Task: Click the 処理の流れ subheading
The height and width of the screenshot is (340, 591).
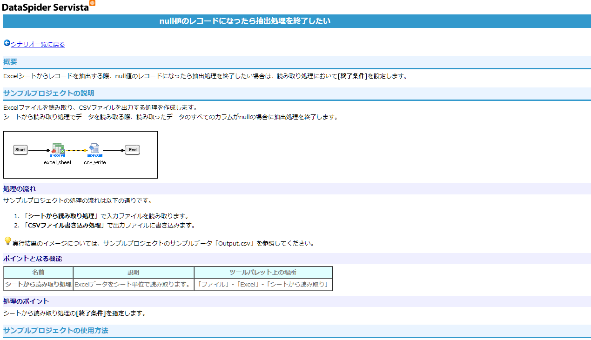Action: 20,189
